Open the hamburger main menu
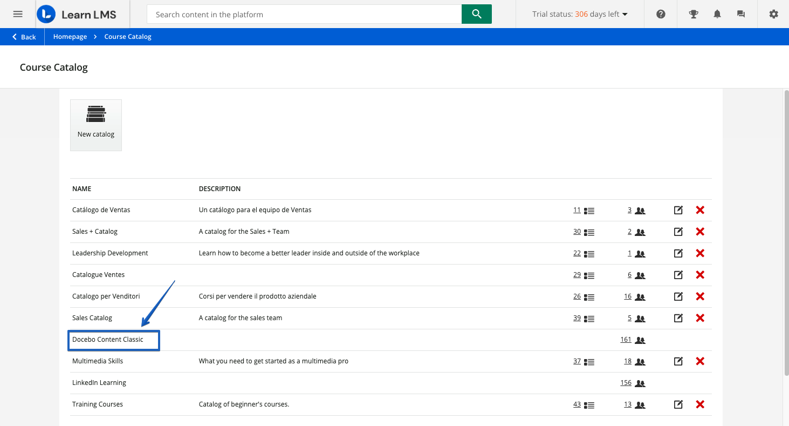This screenshot has height=426, width=789. tap(18, 14)
